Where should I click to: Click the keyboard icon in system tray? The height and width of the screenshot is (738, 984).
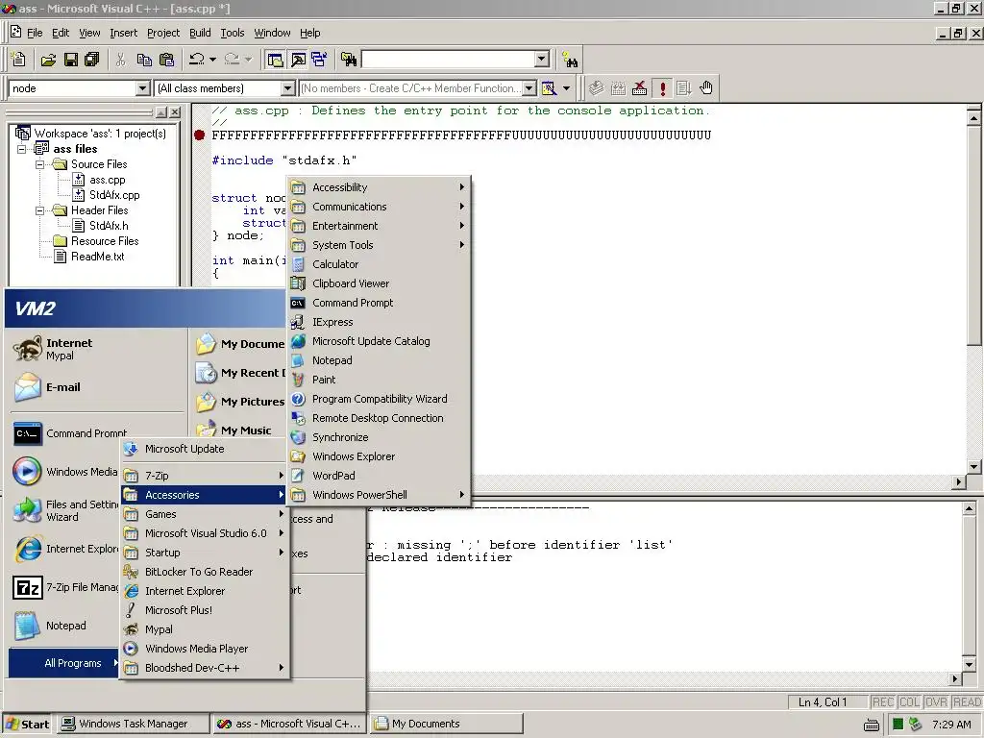(x=872, y=726)
